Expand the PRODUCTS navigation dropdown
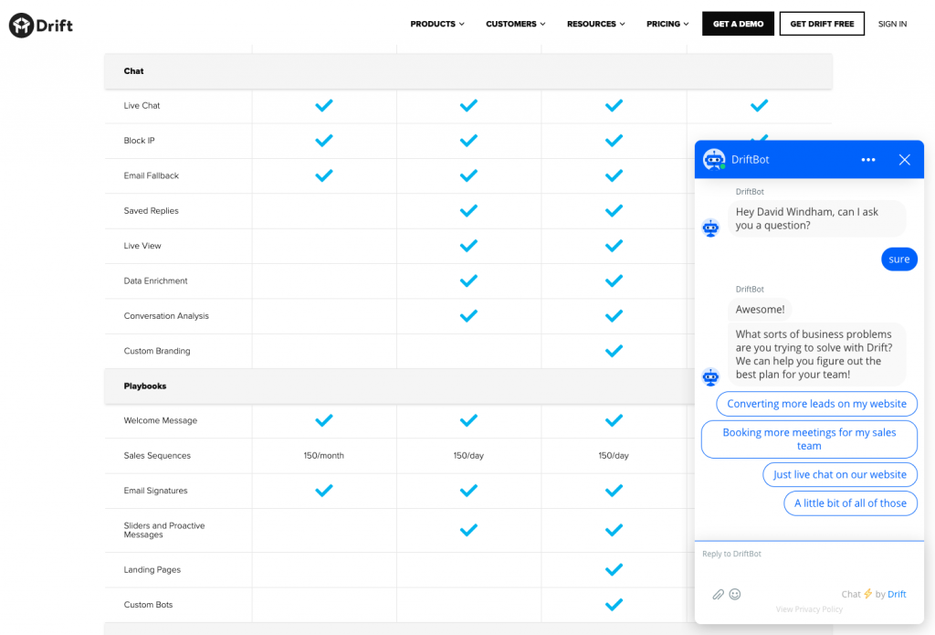Image resolution: width=935 pixels, height=635 pixels. pos(437,24)
